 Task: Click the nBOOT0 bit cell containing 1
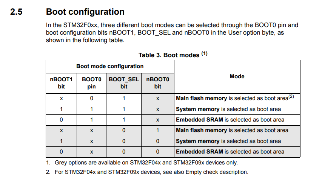pyautogui.click(x=158, y=130)
